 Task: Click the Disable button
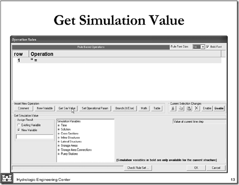pos(219,108)
